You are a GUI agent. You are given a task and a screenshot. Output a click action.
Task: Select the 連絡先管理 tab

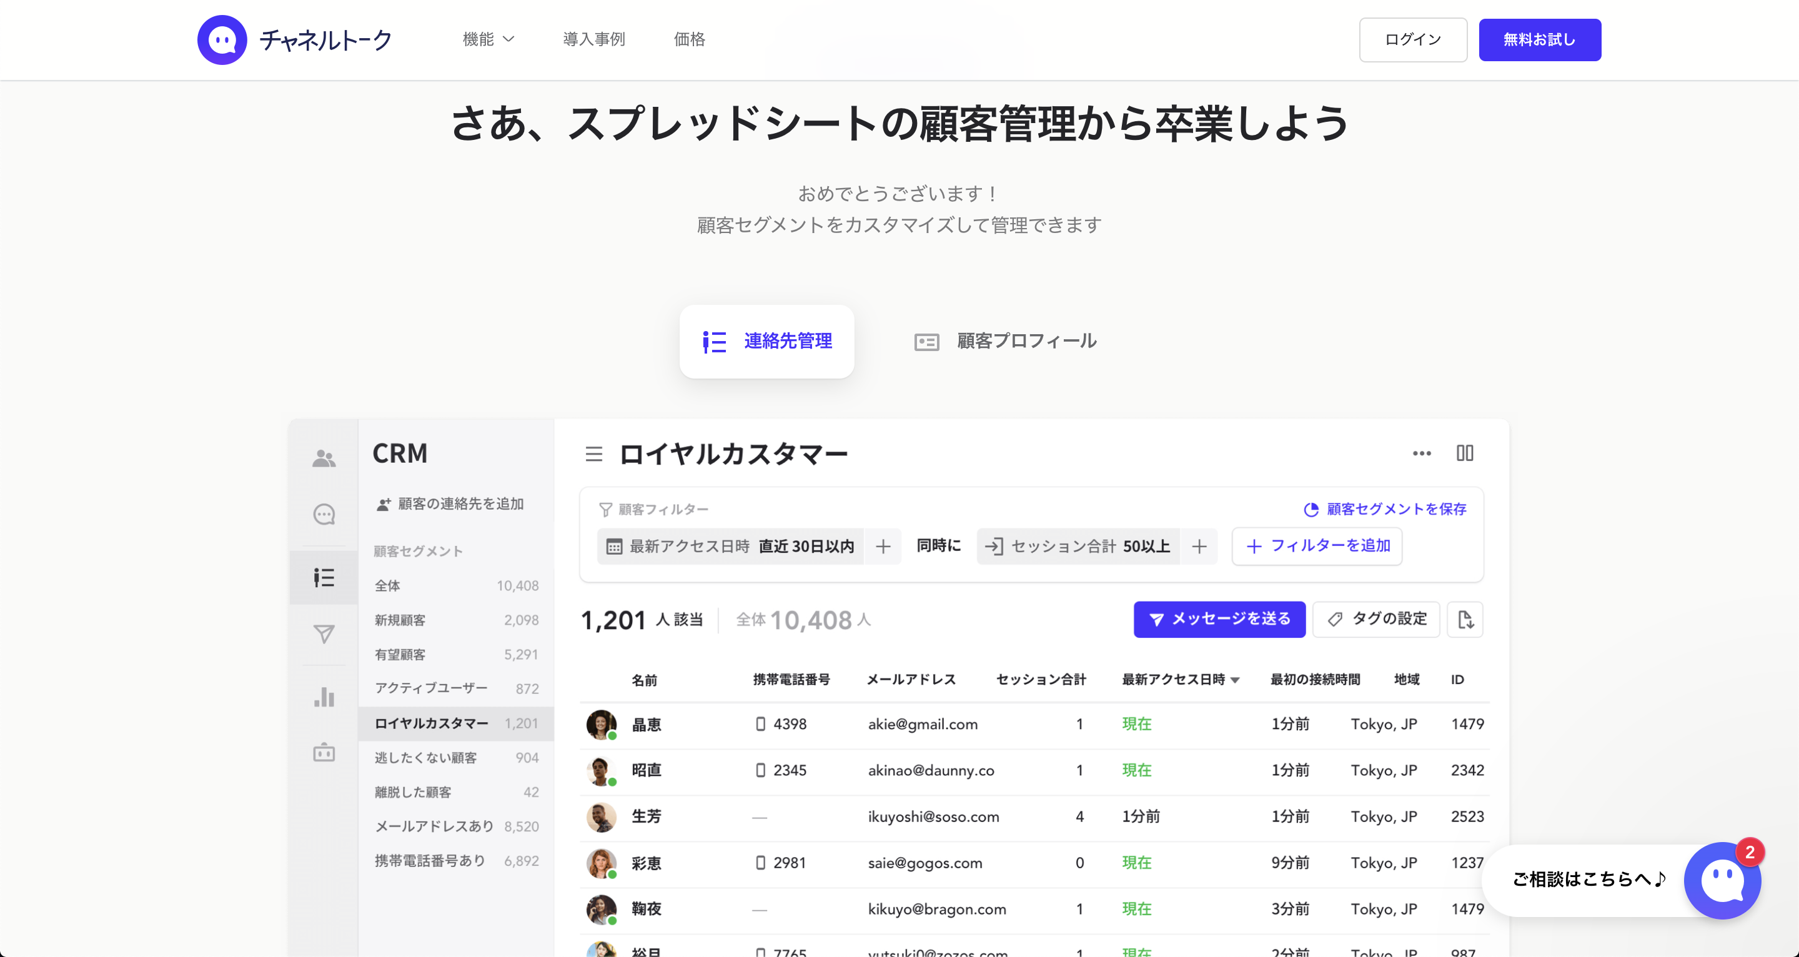(767, 342)
